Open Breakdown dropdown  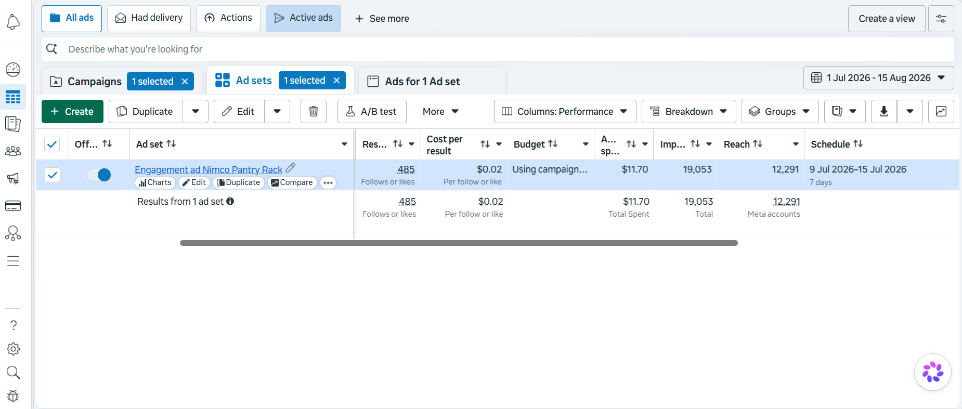tap(688, 111)
